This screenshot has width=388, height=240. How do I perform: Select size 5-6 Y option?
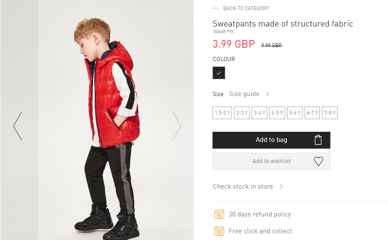(295, 113)
